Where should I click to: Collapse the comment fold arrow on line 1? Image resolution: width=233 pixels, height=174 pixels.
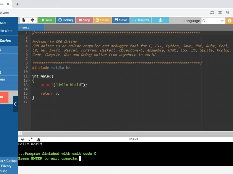click(x=29, y=33)
